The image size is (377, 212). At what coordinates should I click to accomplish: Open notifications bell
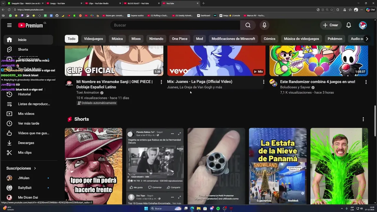coord(348,25)
